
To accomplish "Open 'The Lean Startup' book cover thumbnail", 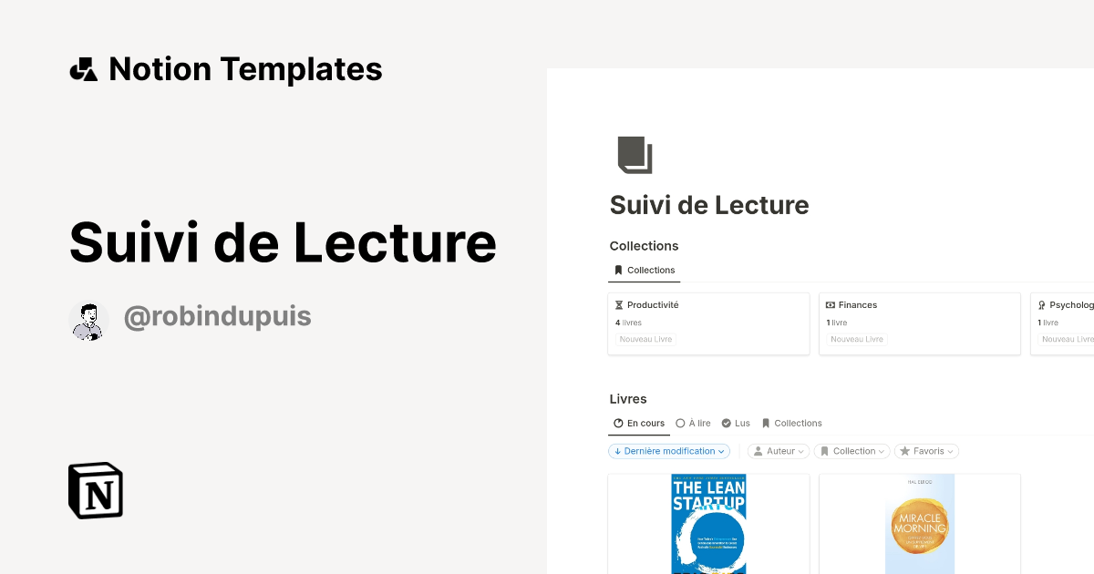I will pos(708,524).
